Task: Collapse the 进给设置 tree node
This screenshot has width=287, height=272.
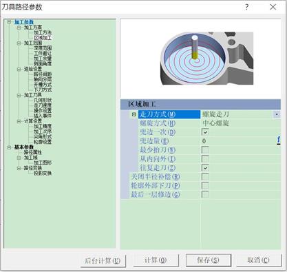Action: 19,69
